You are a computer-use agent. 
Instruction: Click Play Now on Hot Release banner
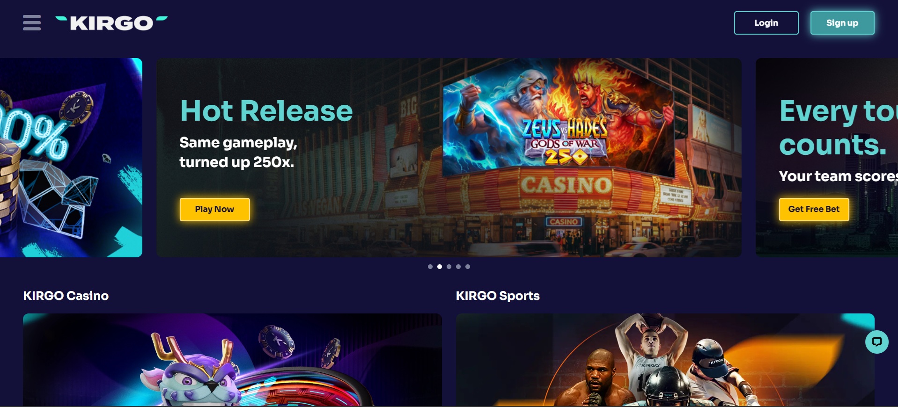214,209
